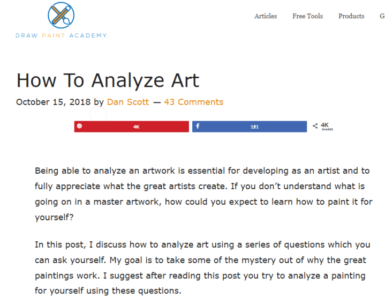Click the Facebook 'f' icon on the blue bar
The height and width of the screenshot is (304, 385).
[198, 127]
